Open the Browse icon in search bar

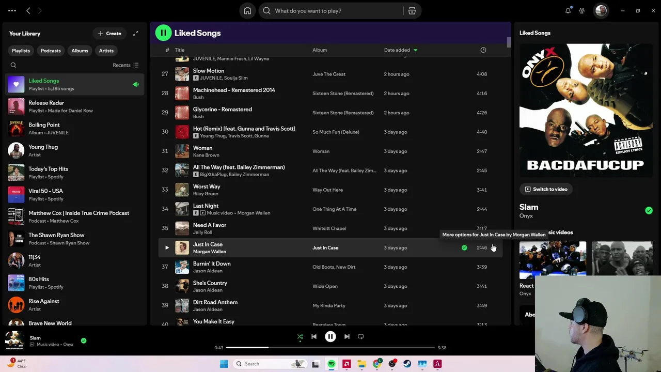pyautogui.click(x=412, y=11)
